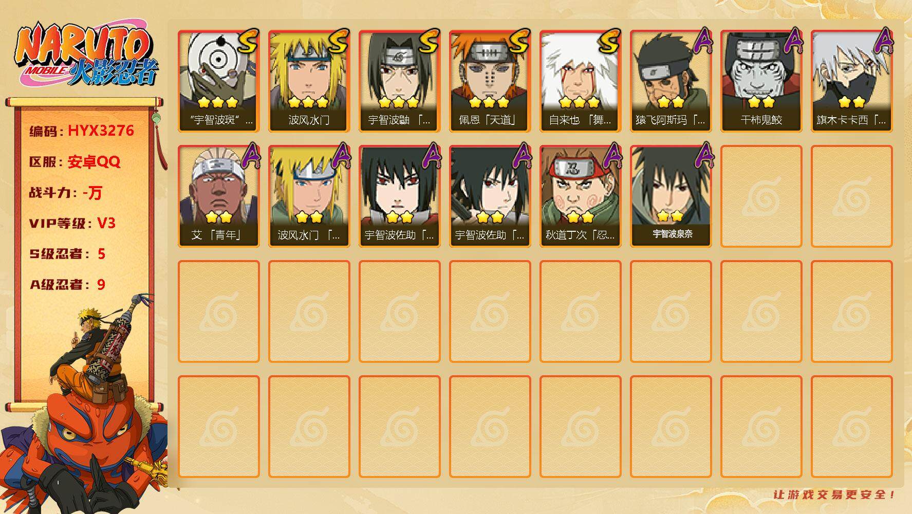Click the A rank badge on 宇智波泉奈 card
Viewport: 912px width, 514px height.
pyautogui.click(x=702, y=156)
